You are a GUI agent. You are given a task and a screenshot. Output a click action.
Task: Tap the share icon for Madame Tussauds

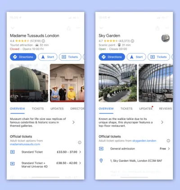pos(69,28)
